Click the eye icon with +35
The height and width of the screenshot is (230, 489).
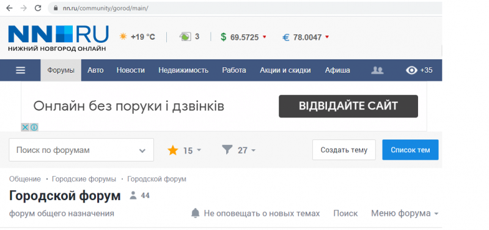pyautogui.click(x=419, y=70)
